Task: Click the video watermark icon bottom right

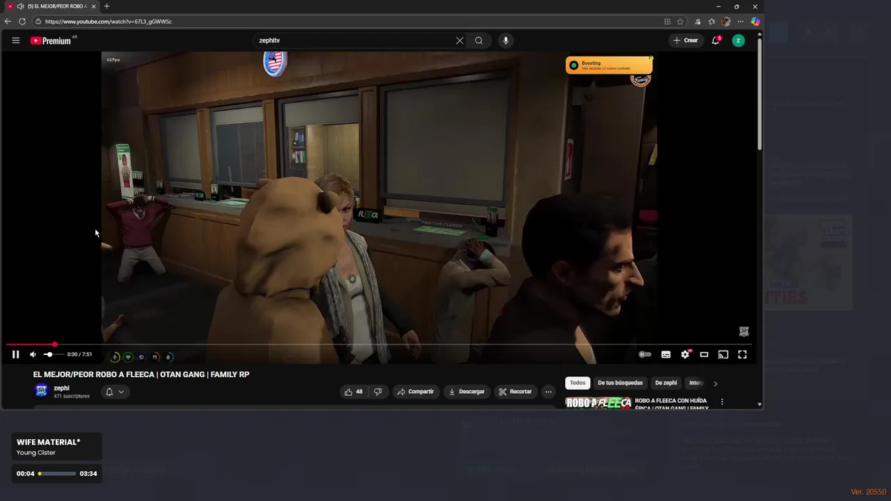Action: click(743, 332)
